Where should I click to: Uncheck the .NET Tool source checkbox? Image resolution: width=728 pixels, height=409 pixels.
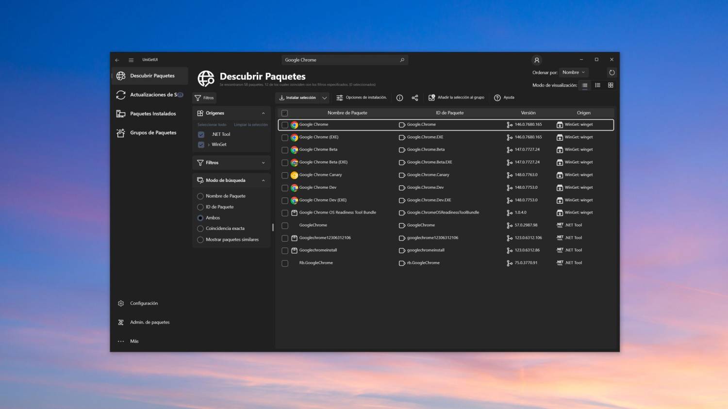[x=201, y=134]
